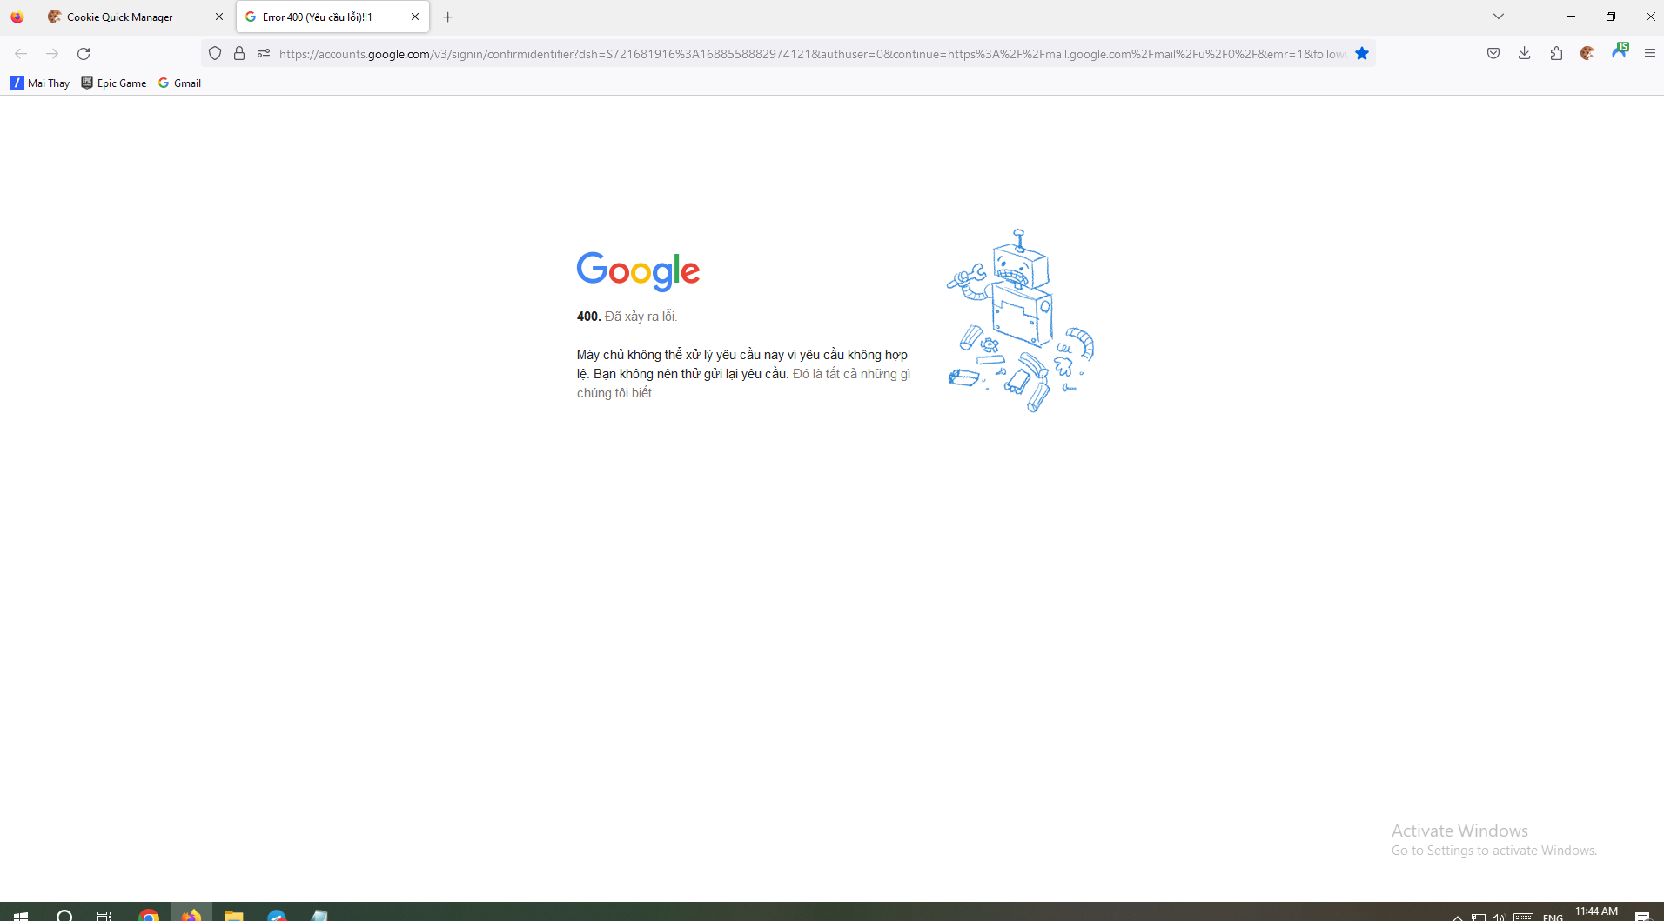Open the Downloads panel
This screenshot has height=921, width=1664.
coord(1525,54)
